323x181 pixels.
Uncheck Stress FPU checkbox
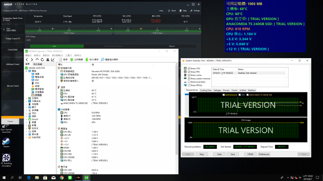coord(189,72)
